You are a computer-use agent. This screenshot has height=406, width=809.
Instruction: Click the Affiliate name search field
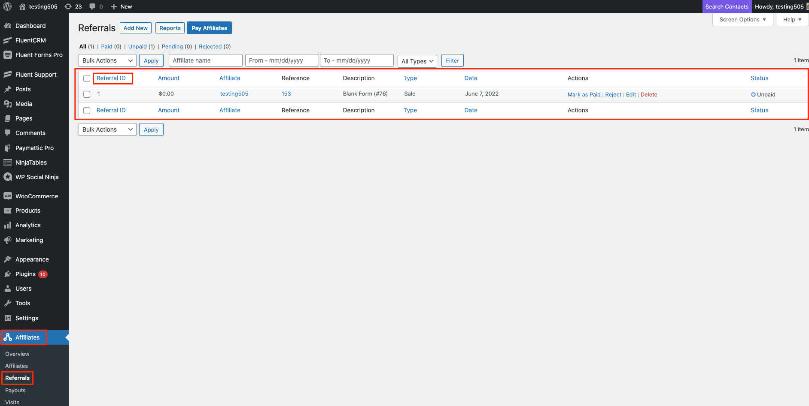pos(205,60)
